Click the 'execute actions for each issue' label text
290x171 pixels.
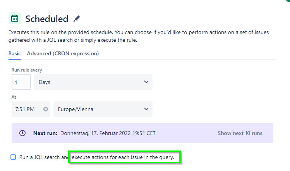[126, 157]
